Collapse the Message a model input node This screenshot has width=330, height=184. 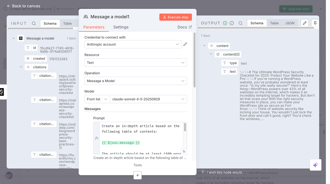tap(13, 38)
